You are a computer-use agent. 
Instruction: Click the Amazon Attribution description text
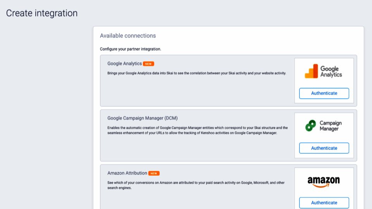click(196, 185)
